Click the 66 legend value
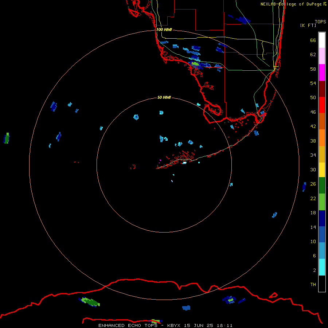The width and height of the screenshot is (328, 328). click(313, 40)
